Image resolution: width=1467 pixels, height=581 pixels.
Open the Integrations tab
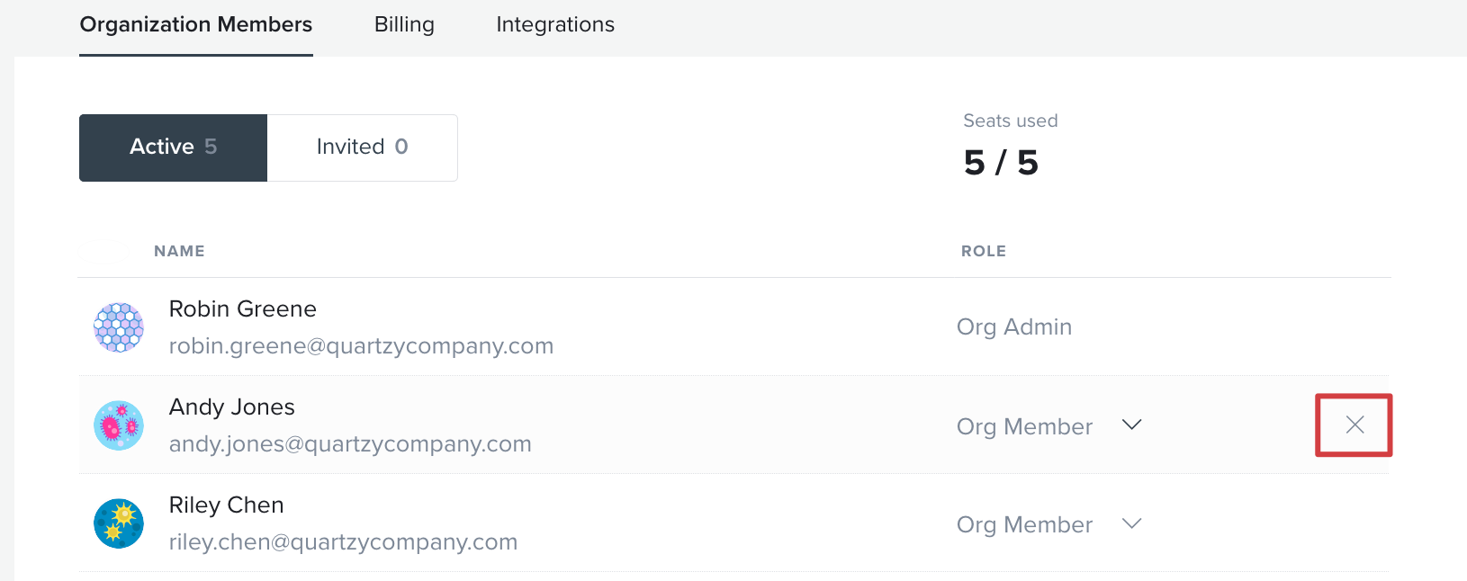coord(555,24)
